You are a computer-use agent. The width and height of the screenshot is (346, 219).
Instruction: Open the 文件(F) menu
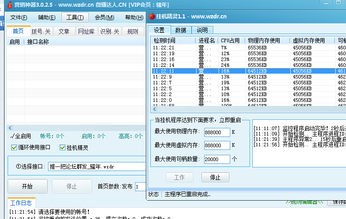tap(18, 18)
